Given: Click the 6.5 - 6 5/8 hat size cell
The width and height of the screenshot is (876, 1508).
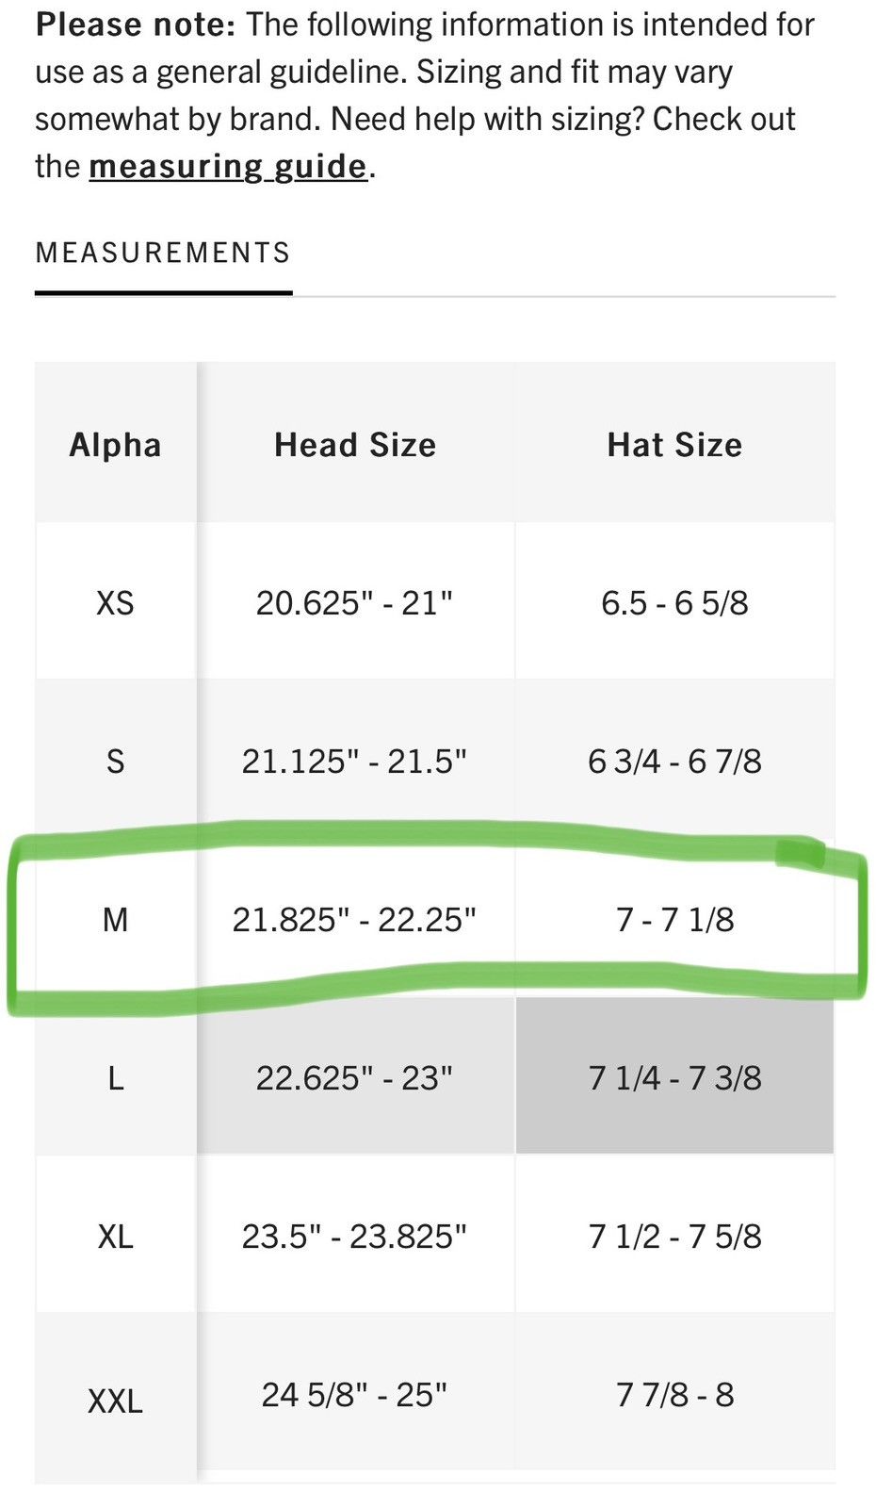Looking at the screenshot, I should (674, 602).
